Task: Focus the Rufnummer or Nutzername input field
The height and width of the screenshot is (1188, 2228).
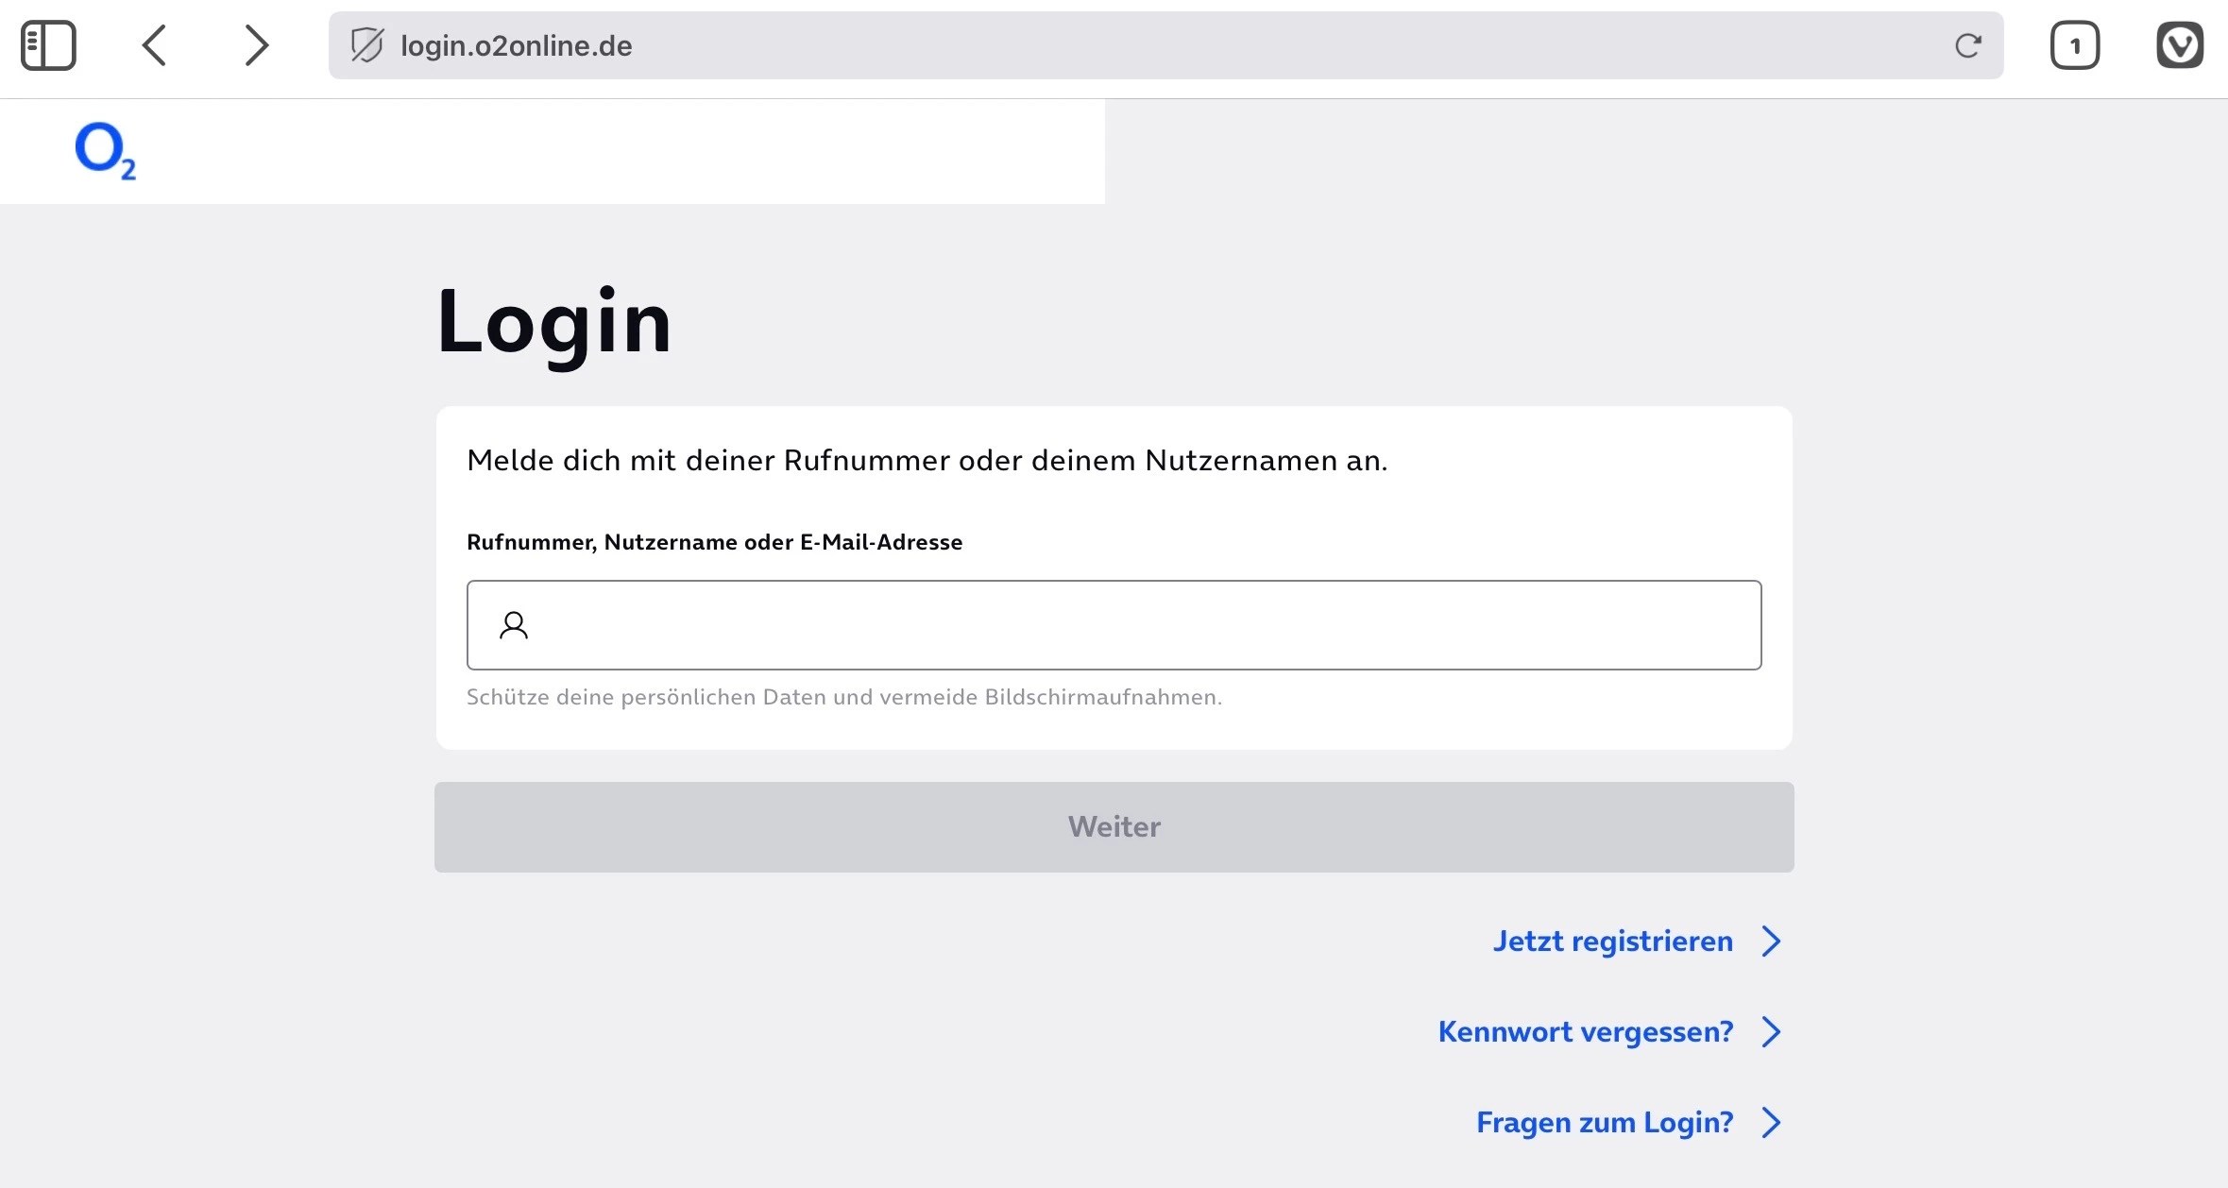Action: (1133, 625)
